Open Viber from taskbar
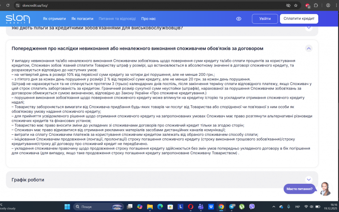Screen dimensions: 339x212 252,207
